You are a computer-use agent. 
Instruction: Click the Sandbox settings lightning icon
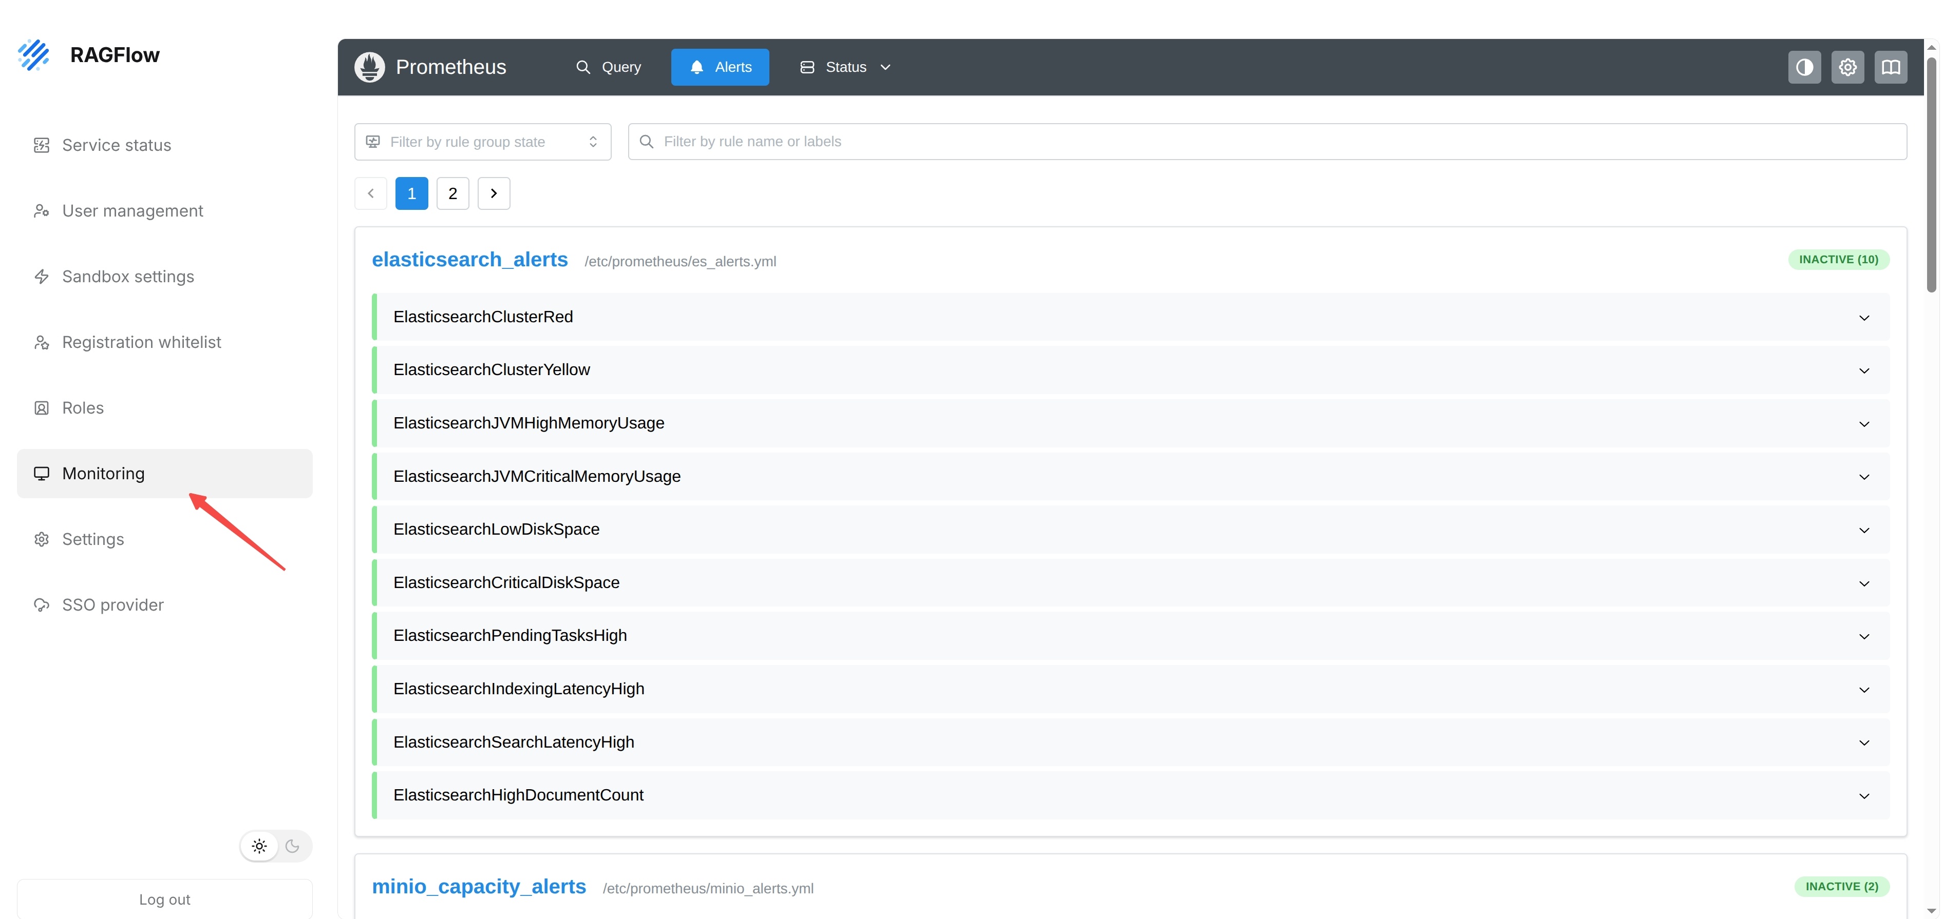(x=42, y=277)
